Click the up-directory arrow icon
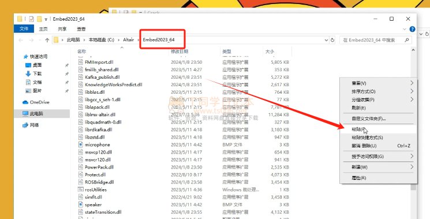Viewport: 430px width, 219px height. click(47, 40)
